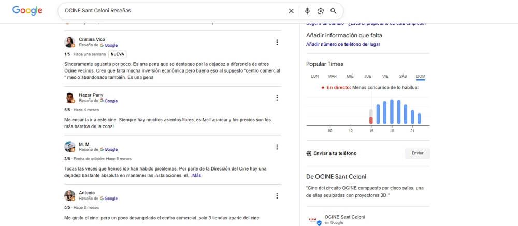This screenshot has width=518, height=226.
Task: Open Cristina Vico's reviewer name
Action: (92, 39)
